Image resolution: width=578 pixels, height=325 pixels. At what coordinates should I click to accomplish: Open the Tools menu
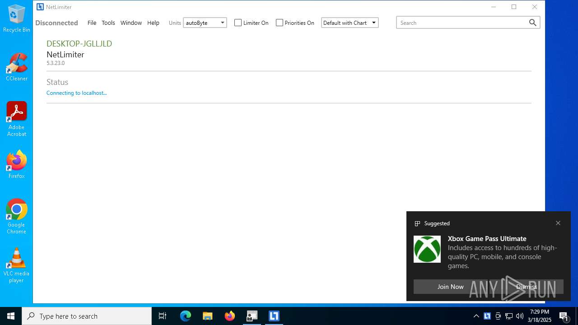(x=108, y=23)
